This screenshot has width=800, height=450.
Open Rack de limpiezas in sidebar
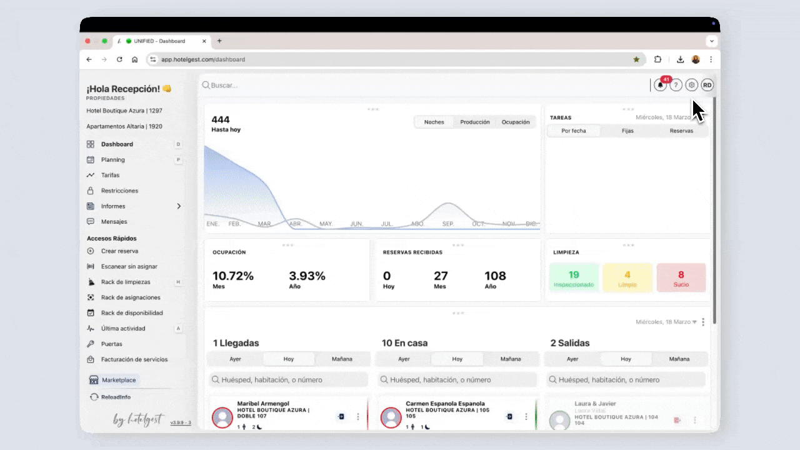(126, 282)
